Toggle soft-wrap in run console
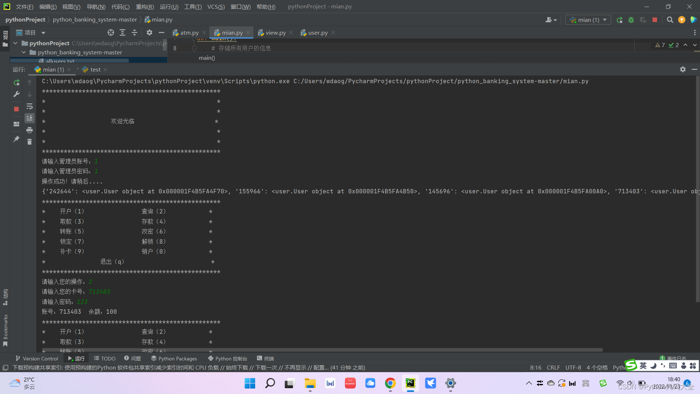 click(x=30, y=107)
